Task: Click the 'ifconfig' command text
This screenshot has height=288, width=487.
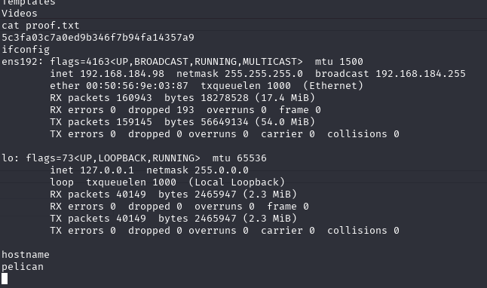Action: (x=26, y=50)
